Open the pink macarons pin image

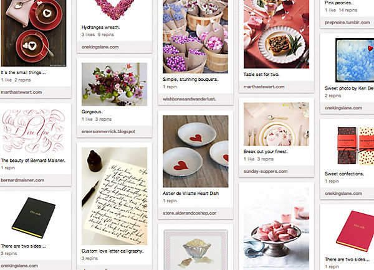tap(276, 228)
